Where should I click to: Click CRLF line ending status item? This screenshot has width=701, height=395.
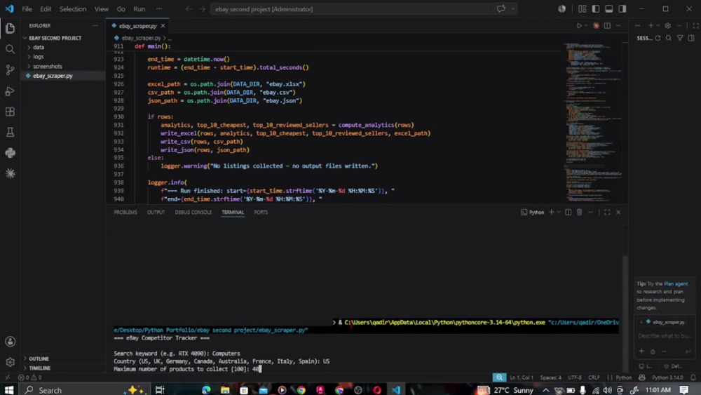point(594,377)
